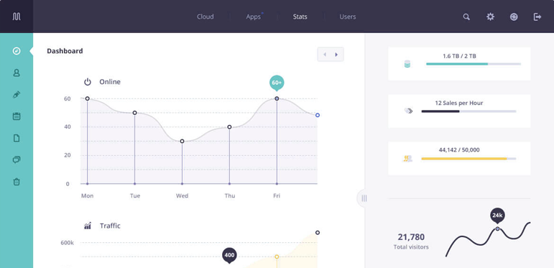Click the 'Wed' axis label
The height and width of the screenshot is (268, 554).
click(183, 195)
